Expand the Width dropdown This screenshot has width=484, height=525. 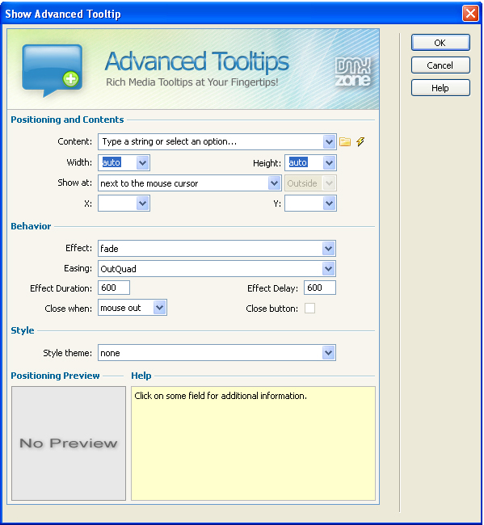(x=142, y=162)
